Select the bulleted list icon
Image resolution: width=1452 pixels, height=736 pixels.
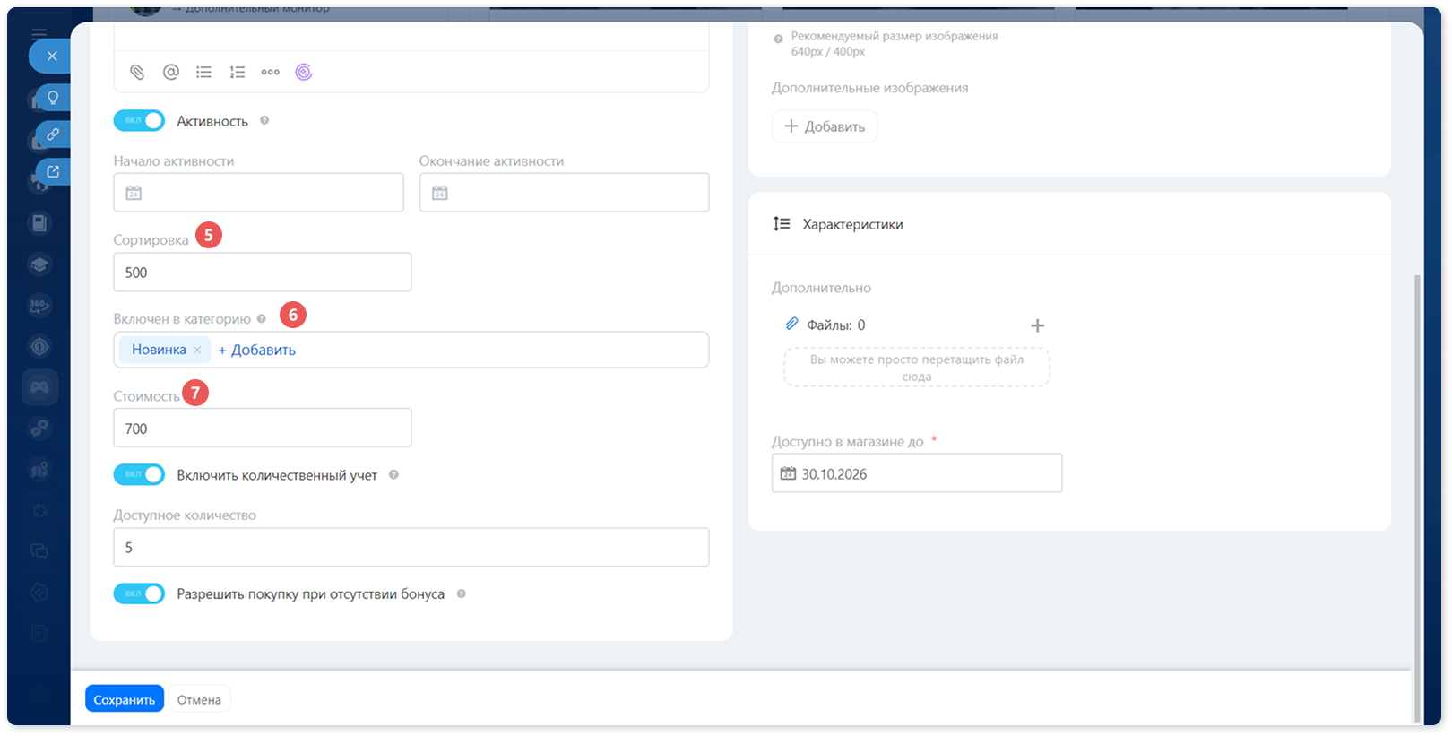[x=204, y=72]
